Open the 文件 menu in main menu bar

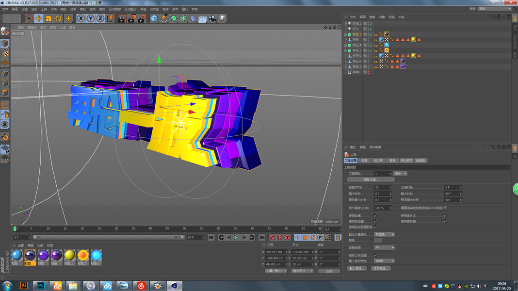point(5,9)
